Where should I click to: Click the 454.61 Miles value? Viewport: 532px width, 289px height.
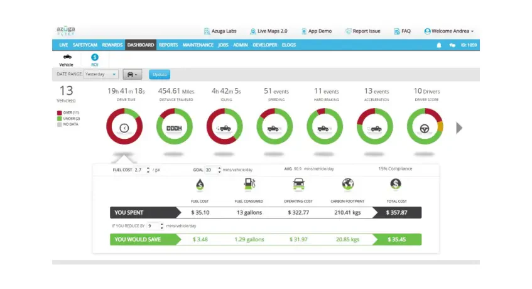(x=176, y=91)
